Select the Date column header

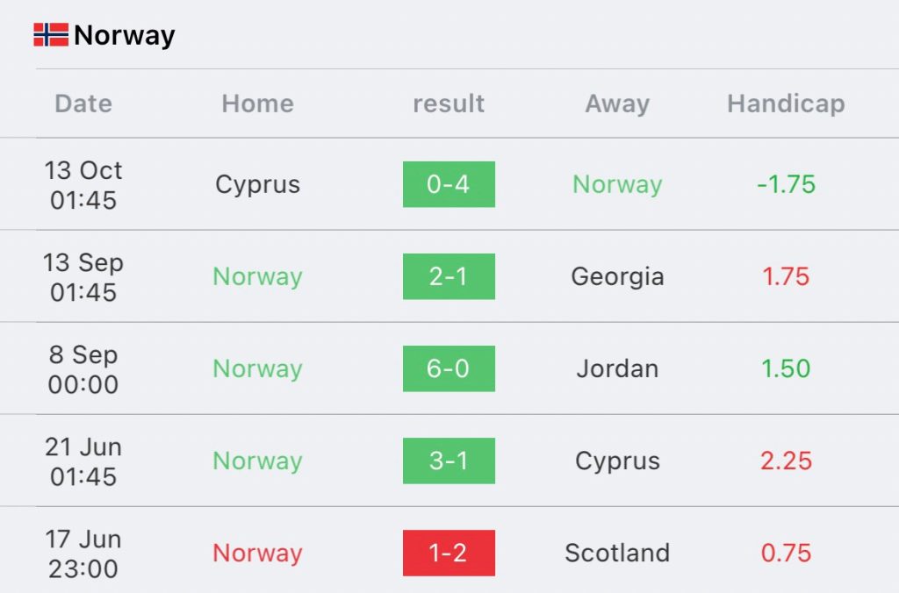pyautogui.click(x=83, y=104)
